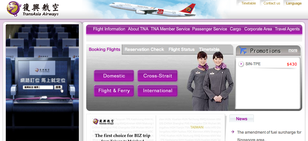Open the Contact us link
Viewport: 308px width, 141px height.
pos(272,3)
